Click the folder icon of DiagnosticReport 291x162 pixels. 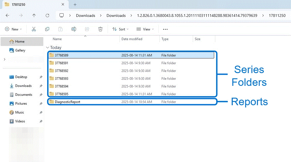52,102
